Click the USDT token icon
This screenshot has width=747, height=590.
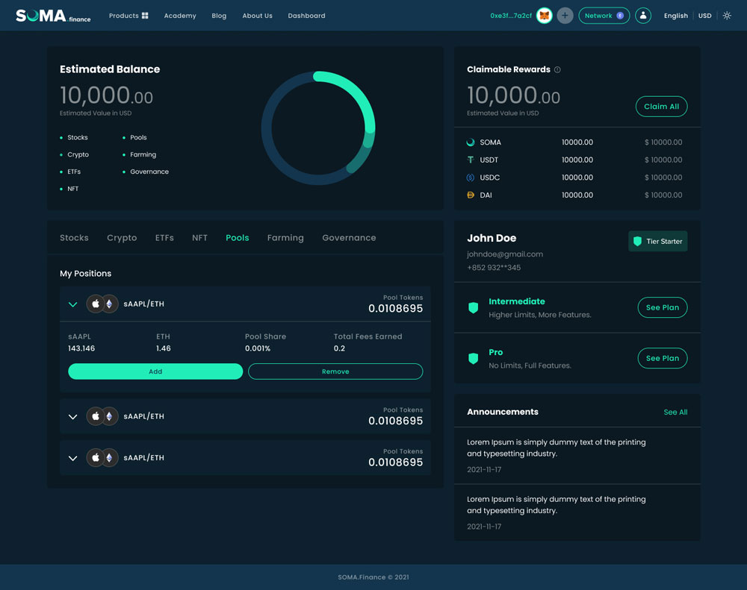tap(470, 160)
